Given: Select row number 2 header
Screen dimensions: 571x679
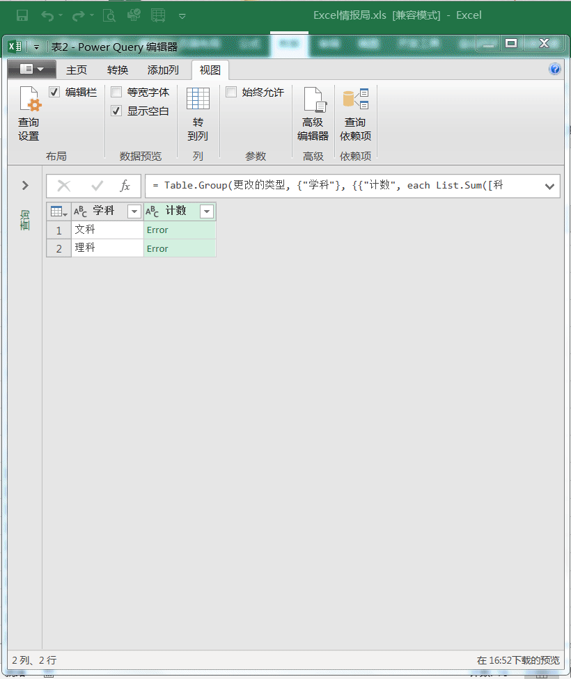Looking at the screenshot, I should click(59, 248).
